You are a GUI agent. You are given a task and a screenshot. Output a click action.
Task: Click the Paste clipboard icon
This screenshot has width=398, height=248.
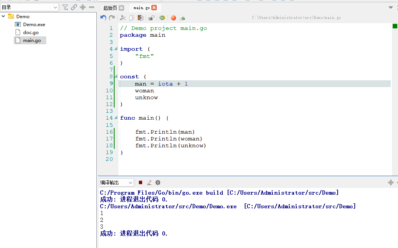point(140,18)
